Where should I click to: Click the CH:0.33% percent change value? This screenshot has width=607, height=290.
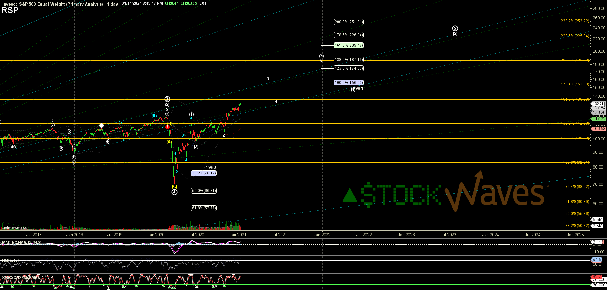(x=189, y=3)
